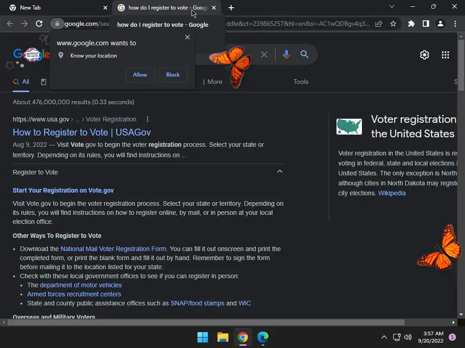
Task: Open File Explorer from the taskbar
Action: tap(223, 337)
